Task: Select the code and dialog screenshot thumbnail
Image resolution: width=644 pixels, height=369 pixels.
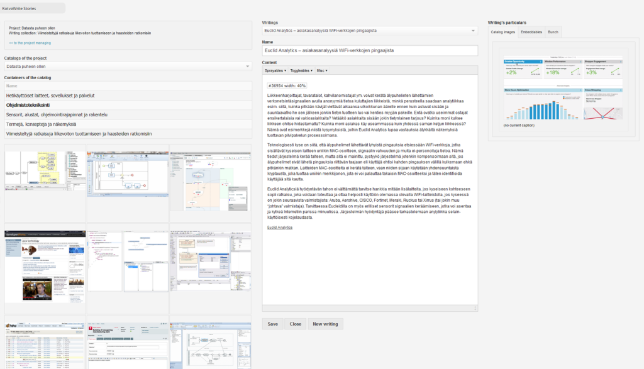Action: [x=128, y=262]
